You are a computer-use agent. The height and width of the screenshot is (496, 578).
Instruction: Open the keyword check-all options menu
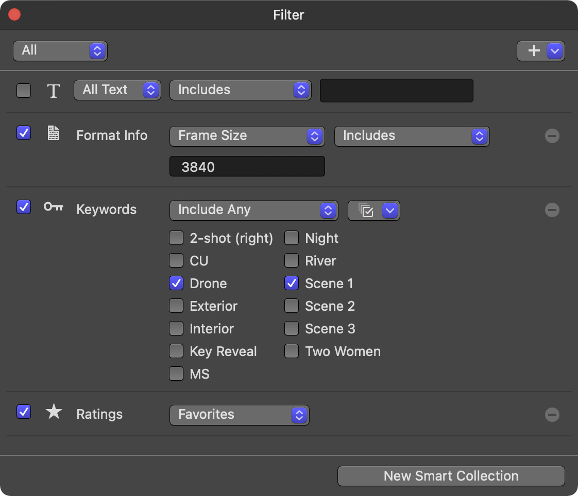[x=374, y=210]
